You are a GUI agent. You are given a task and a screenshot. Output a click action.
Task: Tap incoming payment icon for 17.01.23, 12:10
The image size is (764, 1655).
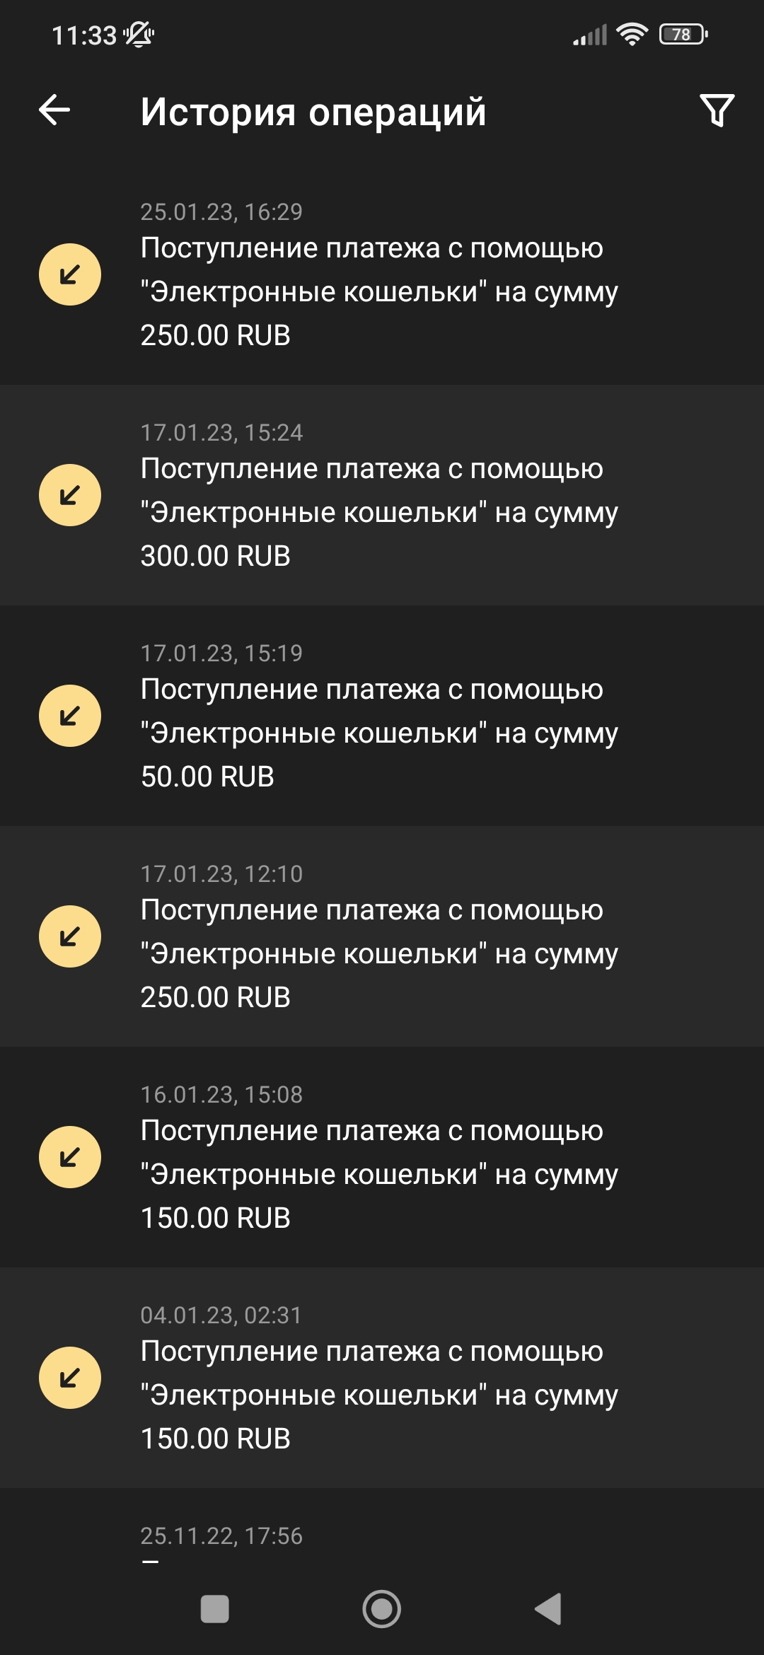coord(70,936)
